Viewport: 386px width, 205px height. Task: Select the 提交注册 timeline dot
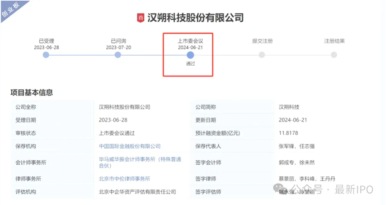(x=262, y=55)
